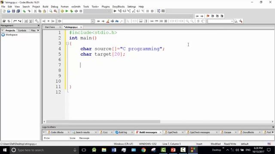The image size is (275, 154).
Task: Open the build target dropdown
Action: tap(97, 11)
